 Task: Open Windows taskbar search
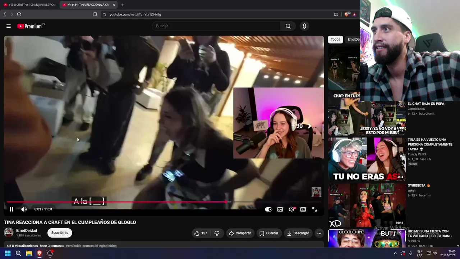pos(18,253)
